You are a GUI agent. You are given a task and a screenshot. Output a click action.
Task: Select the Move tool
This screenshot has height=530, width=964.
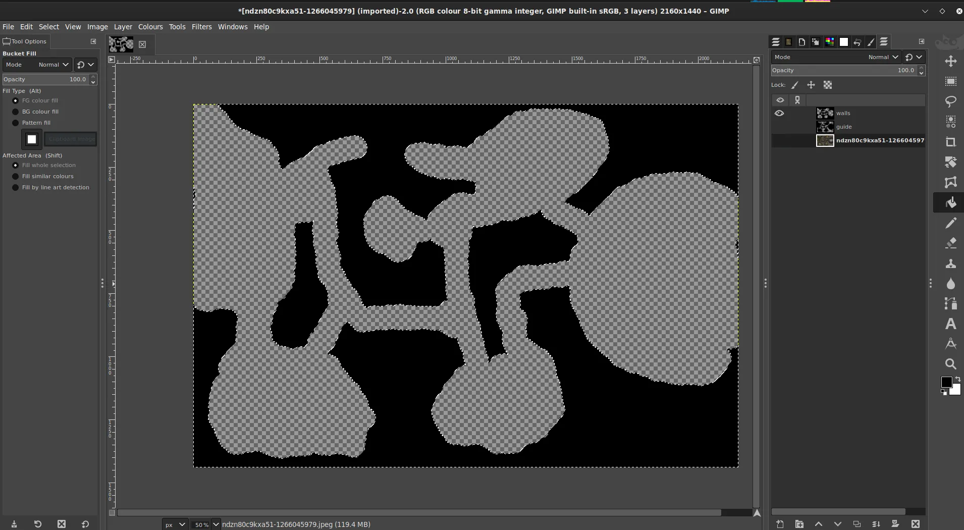point(951,61)
